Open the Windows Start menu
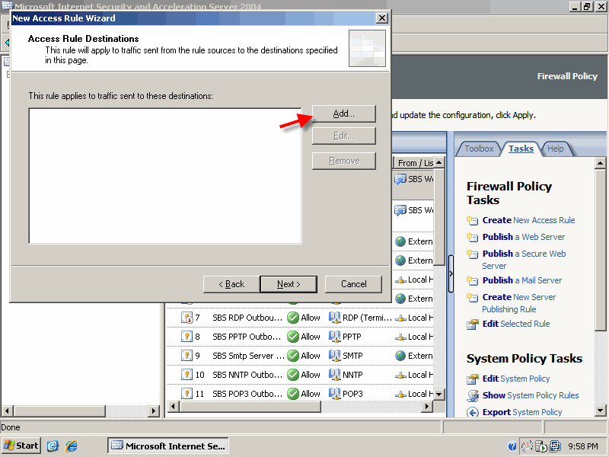The image size is (609, 457). pos(21,446)
